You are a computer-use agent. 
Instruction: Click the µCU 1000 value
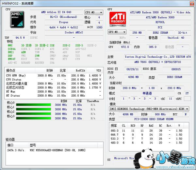(99, 27)
